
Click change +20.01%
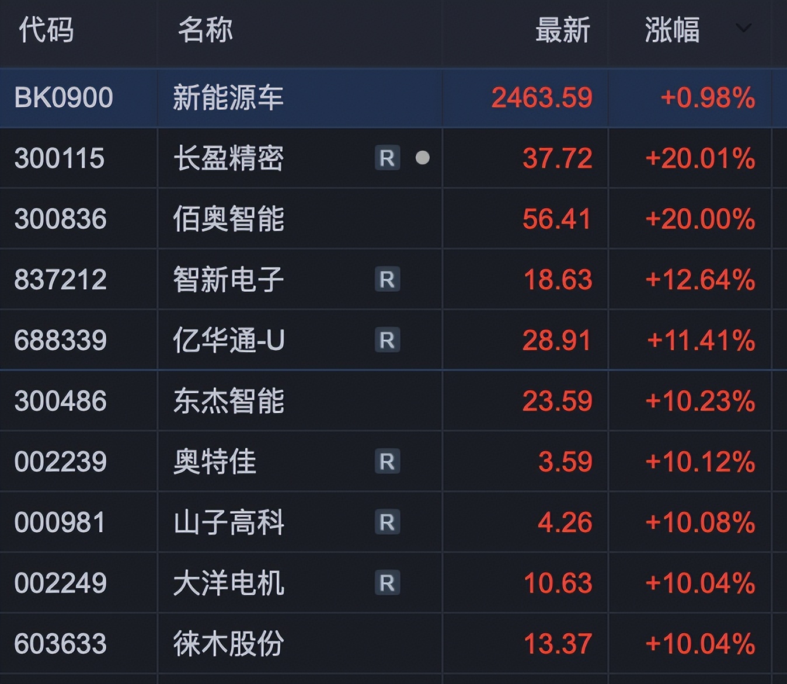[700, 158]
